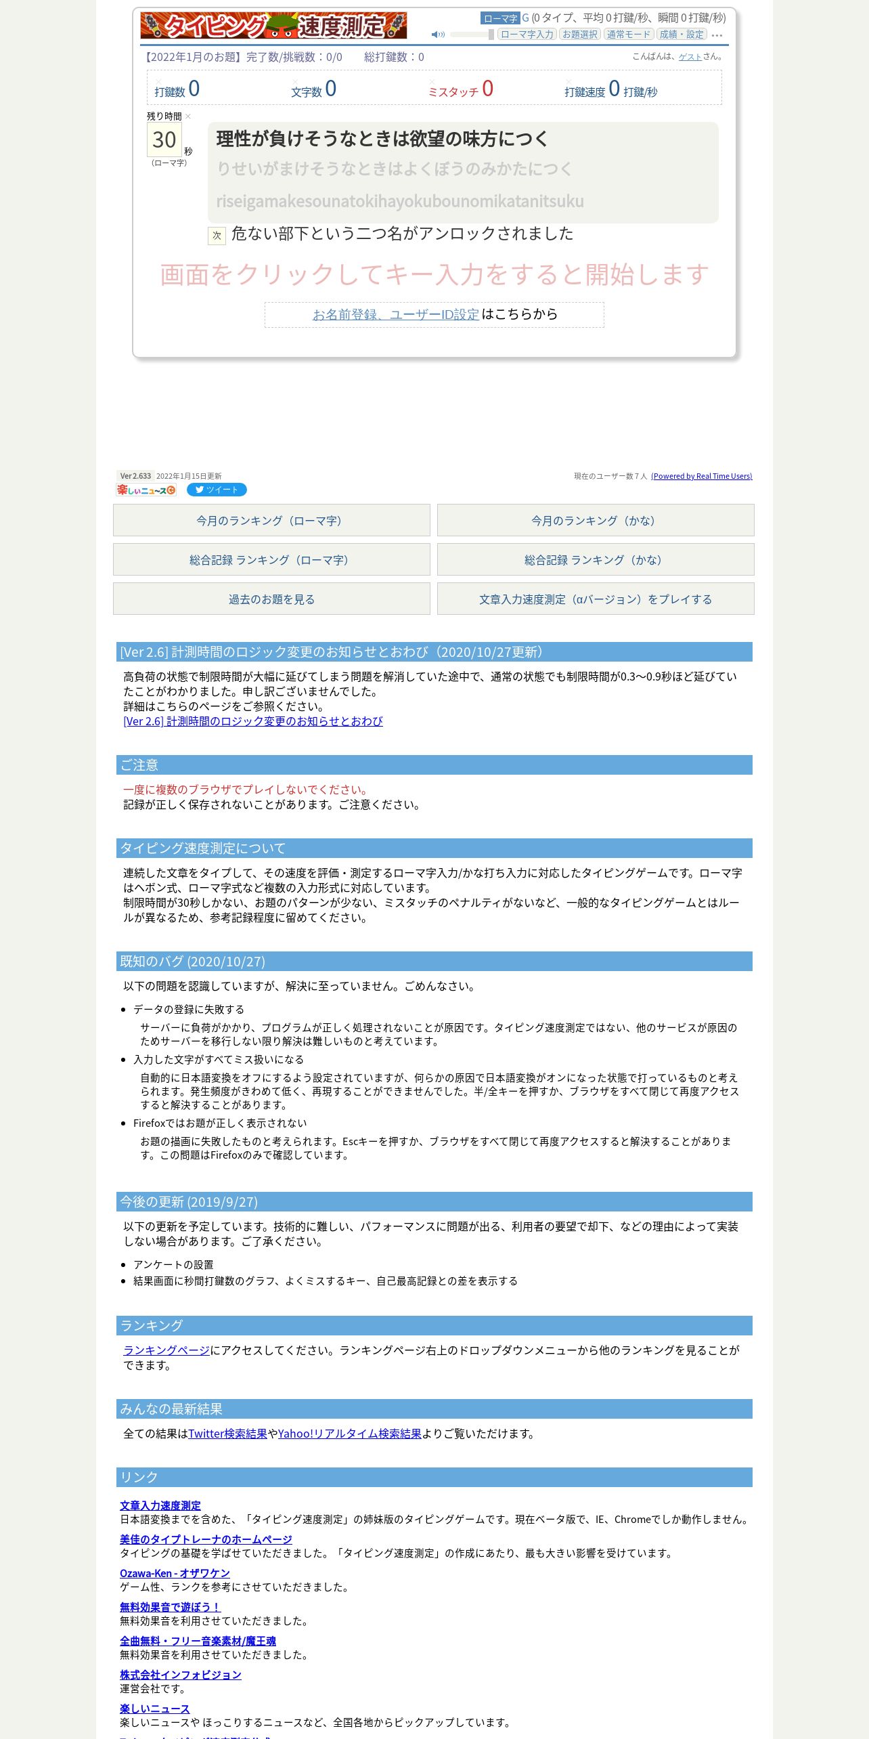Open the three-dot more options menu

click(717, 35)
